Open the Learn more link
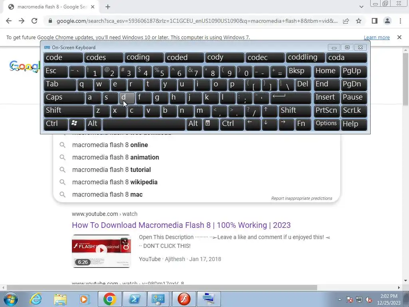This screenshot has height=307, width=409. (x=377, y=37)
